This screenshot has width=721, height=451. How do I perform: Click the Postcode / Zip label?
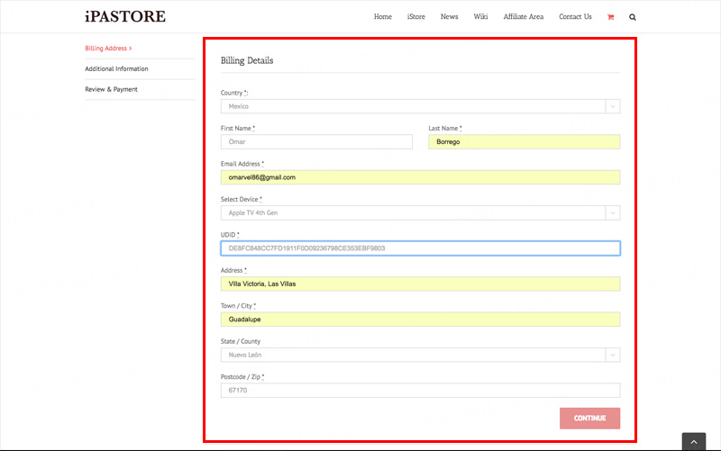pyautogui.click(x=242, y=376)
